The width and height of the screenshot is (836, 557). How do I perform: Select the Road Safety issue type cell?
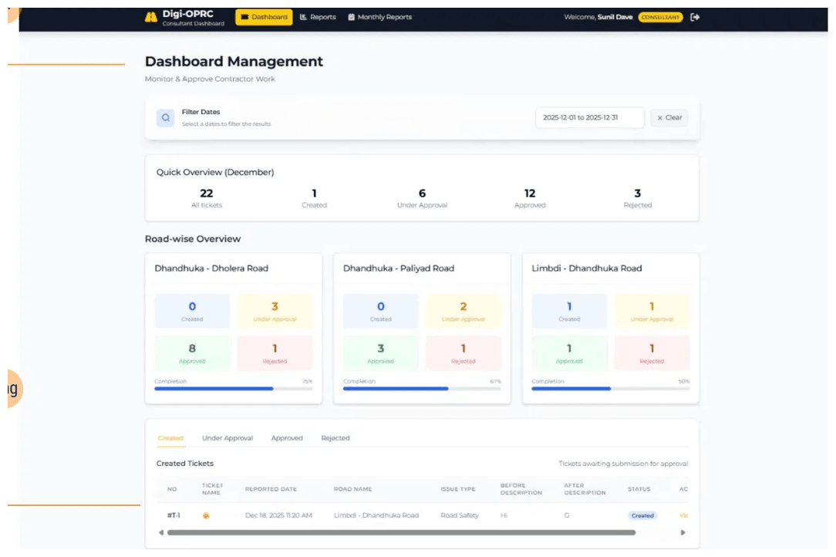460,515
